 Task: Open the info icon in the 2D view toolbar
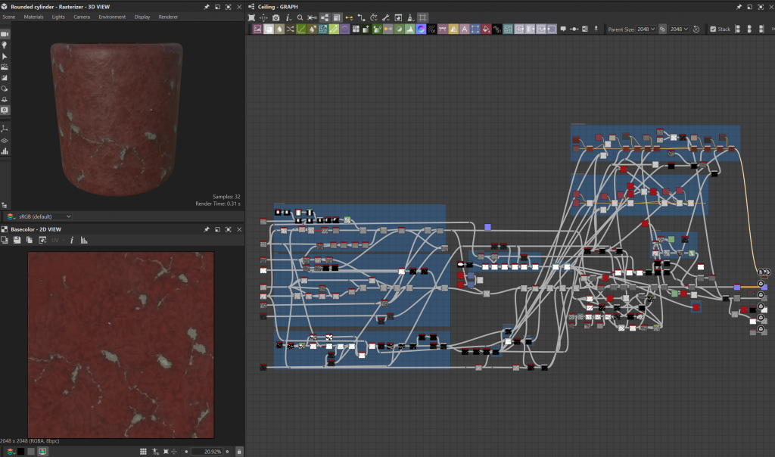[72, 240]
